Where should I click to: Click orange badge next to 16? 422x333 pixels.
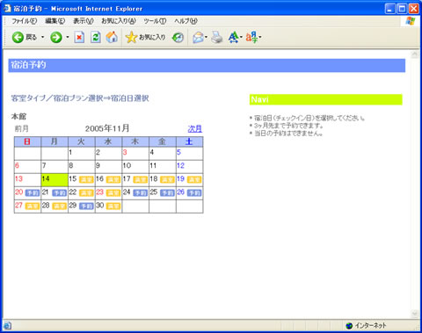[113, 179]
